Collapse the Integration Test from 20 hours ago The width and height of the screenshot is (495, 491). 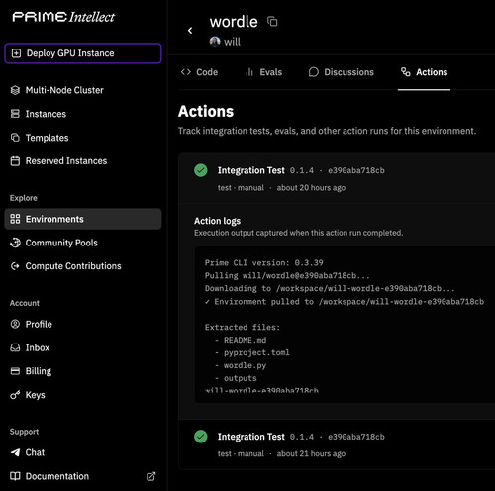(337, 178)
